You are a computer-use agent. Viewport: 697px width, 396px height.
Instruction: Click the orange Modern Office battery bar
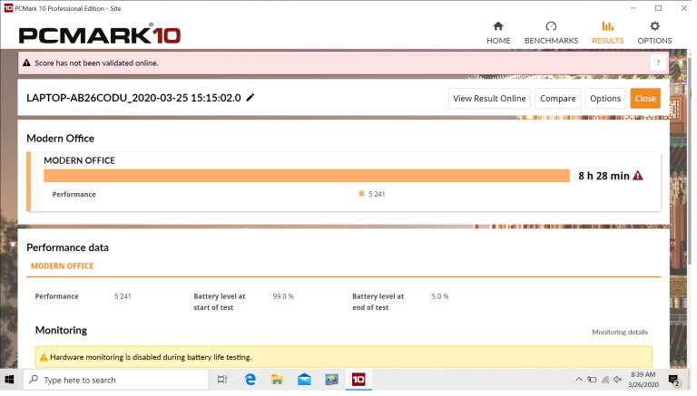(x=306, y=176)
